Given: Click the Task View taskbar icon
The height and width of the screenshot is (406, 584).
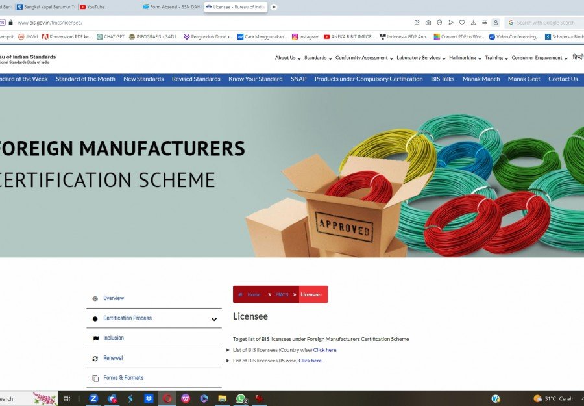Looking at the screenshot, I should click(x=67, y=399).
